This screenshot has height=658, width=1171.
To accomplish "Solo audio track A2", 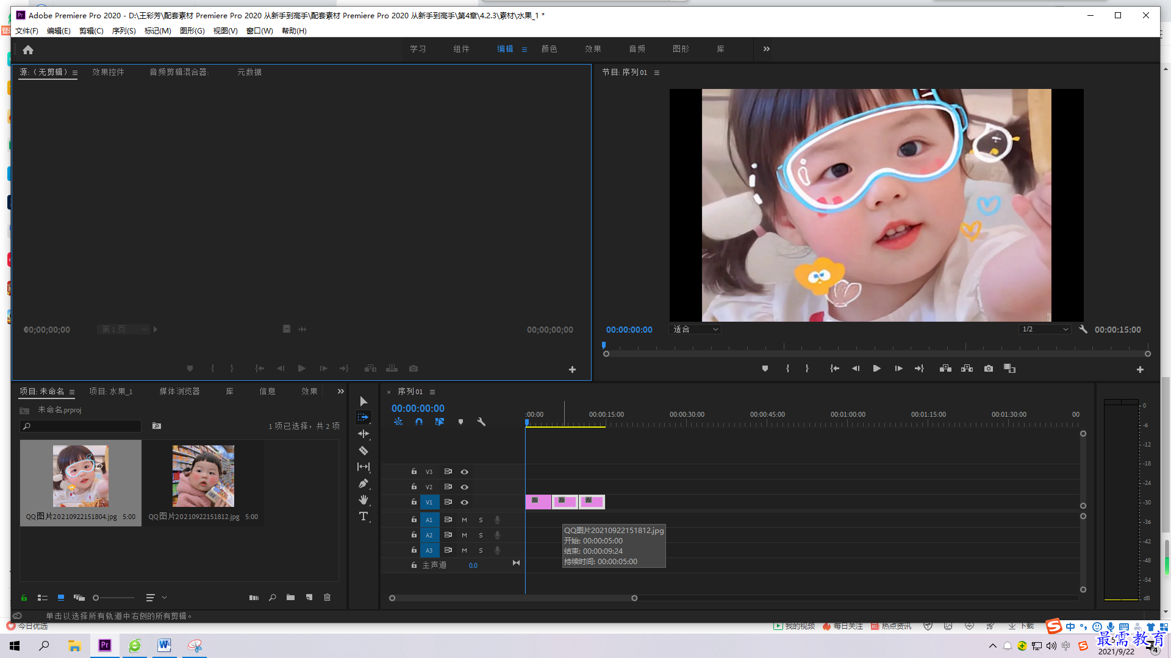I will 481,535.
